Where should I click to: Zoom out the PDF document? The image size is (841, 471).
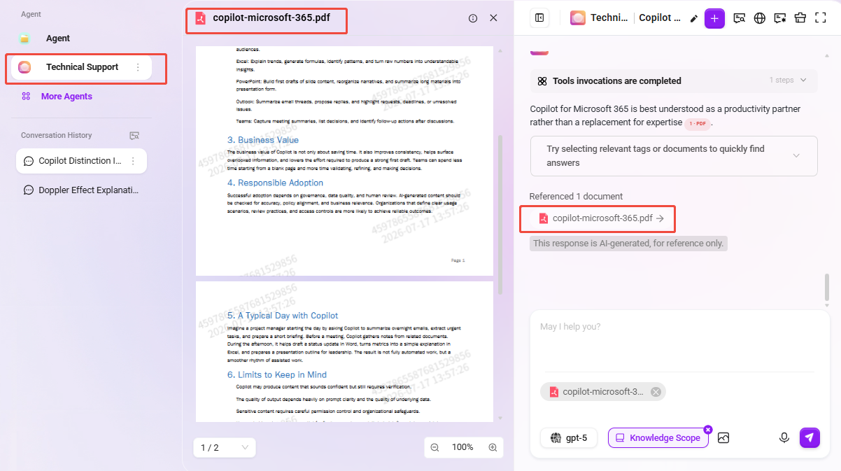[x=434, y=447]
